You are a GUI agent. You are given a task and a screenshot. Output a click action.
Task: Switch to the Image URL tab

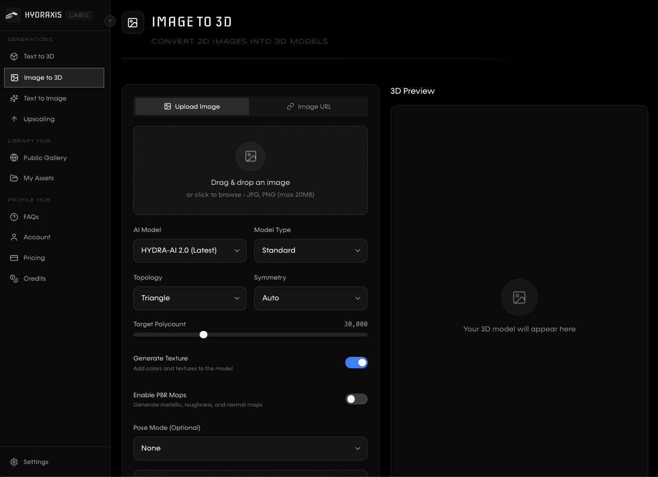(309, 107)
